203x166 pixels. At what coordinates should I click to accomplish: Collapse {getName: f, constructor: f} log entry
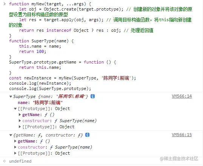click(x=11, y=135)
